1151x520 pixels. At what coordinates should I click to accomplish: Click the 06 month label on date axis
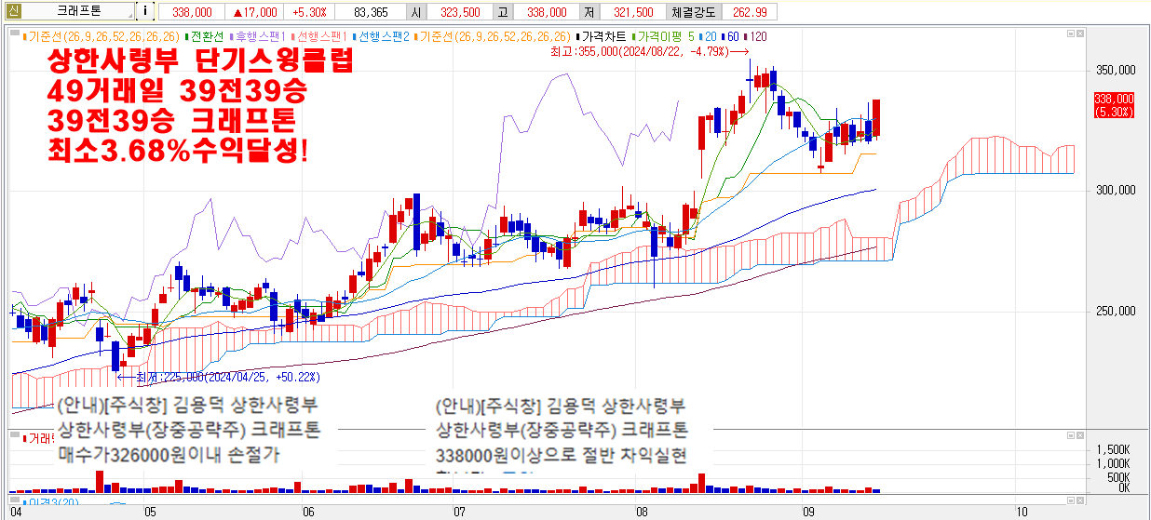(307, 512)
